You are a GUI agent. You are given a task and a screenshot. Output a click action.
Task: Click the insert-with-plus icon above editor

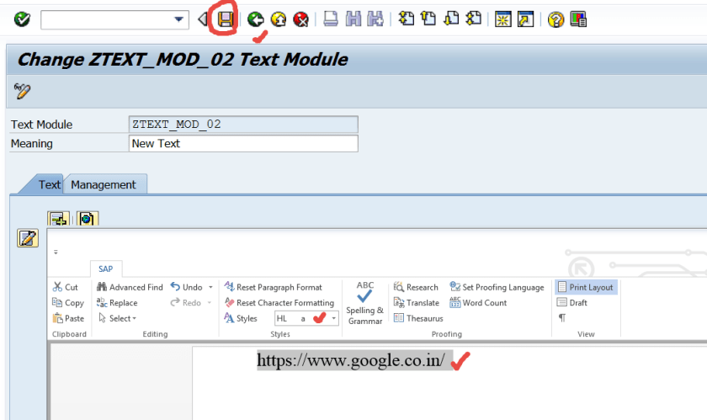coord(59,219)
